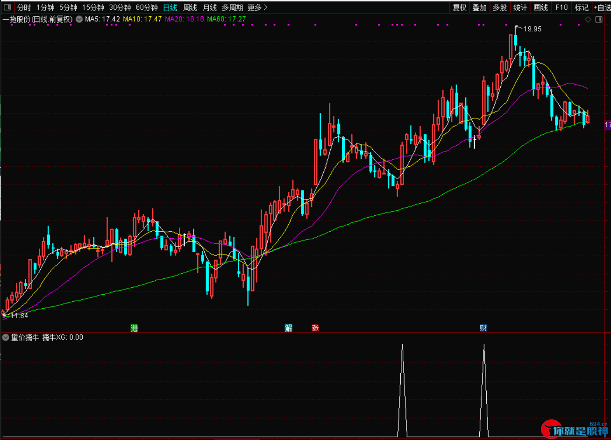Viewport: 611px width, 440px height.
Task: Click the first 擒牛XG signal spike
Action: (402, 390)
